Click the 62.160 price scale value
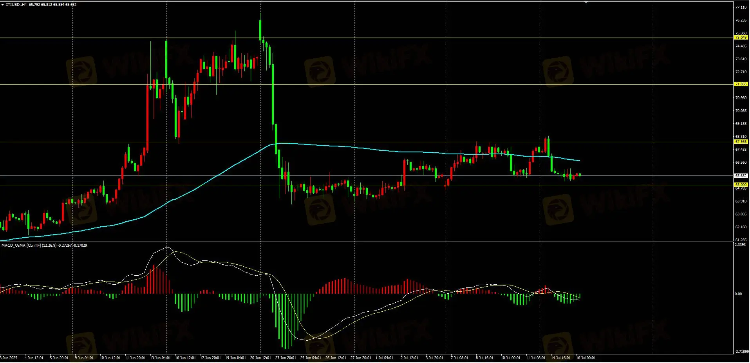The width and height of the screenshot is (750, 363). click(741, 227)
